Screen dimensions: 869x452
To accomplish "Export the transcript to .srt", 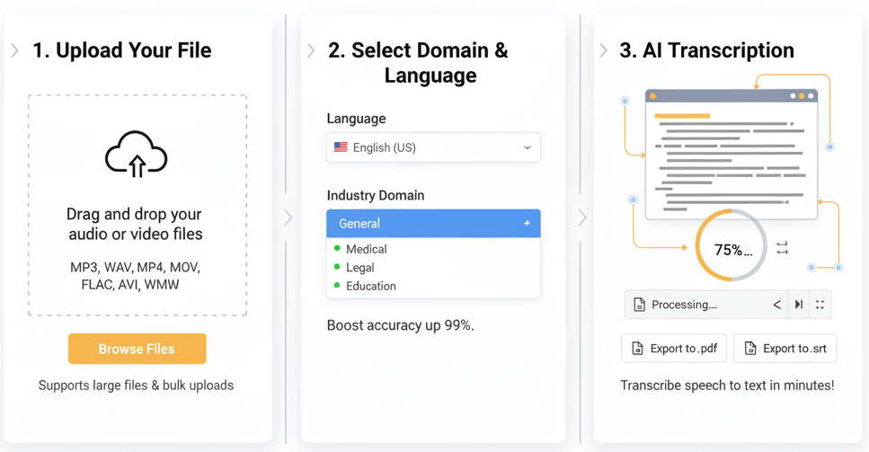I will click(785, 349).
